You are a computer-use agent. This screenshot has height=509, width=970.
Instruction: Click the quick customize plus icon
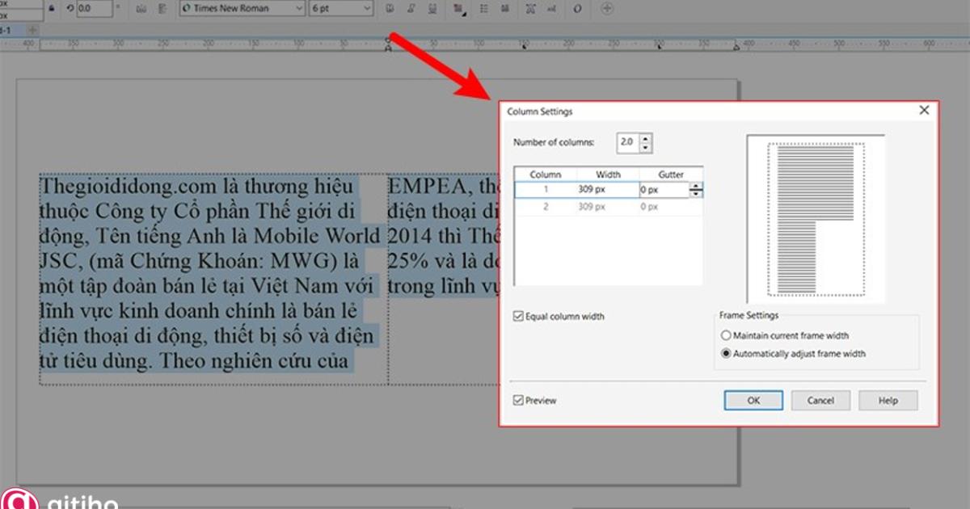607,9
